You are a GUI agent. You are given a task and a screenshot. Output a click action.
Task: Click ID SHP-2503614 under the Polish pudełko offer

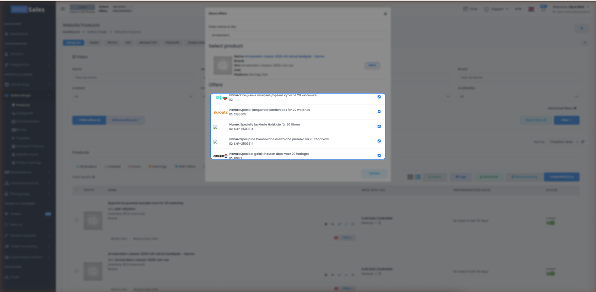(244, 144)
